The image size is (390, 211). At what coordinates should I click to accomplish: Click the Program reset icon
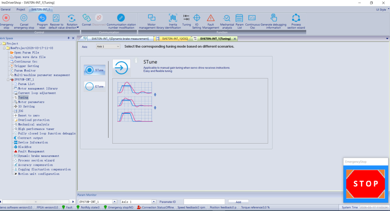coord(42,18)
